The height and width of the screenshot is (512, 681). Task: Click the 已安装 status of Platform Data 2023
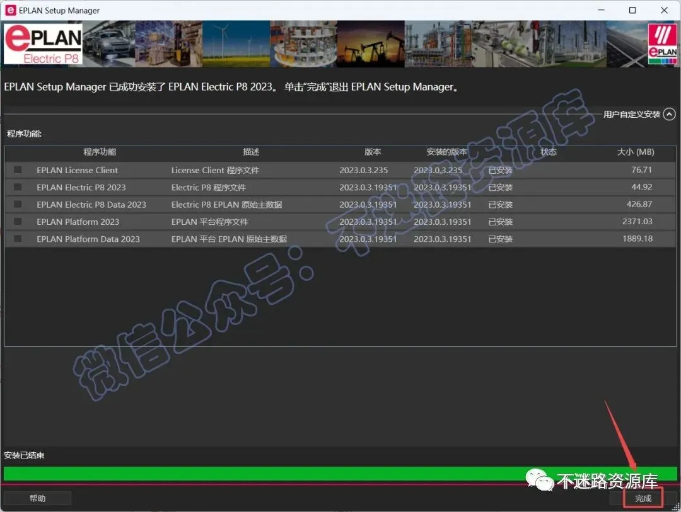point(500,239)
